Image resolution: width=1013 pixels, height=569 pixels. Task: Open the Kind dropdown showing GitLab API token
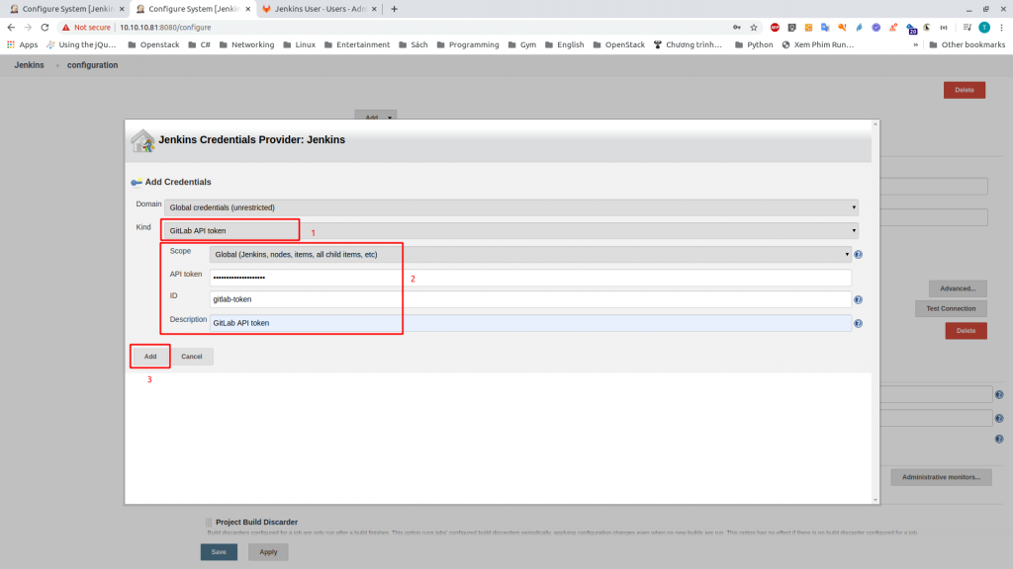[511, 230]
